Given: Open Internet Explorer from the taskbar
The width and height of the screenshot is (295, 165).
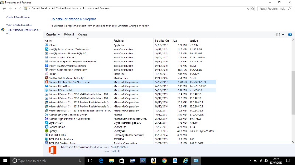Looking at the screenshot, I should click(185, 161).
